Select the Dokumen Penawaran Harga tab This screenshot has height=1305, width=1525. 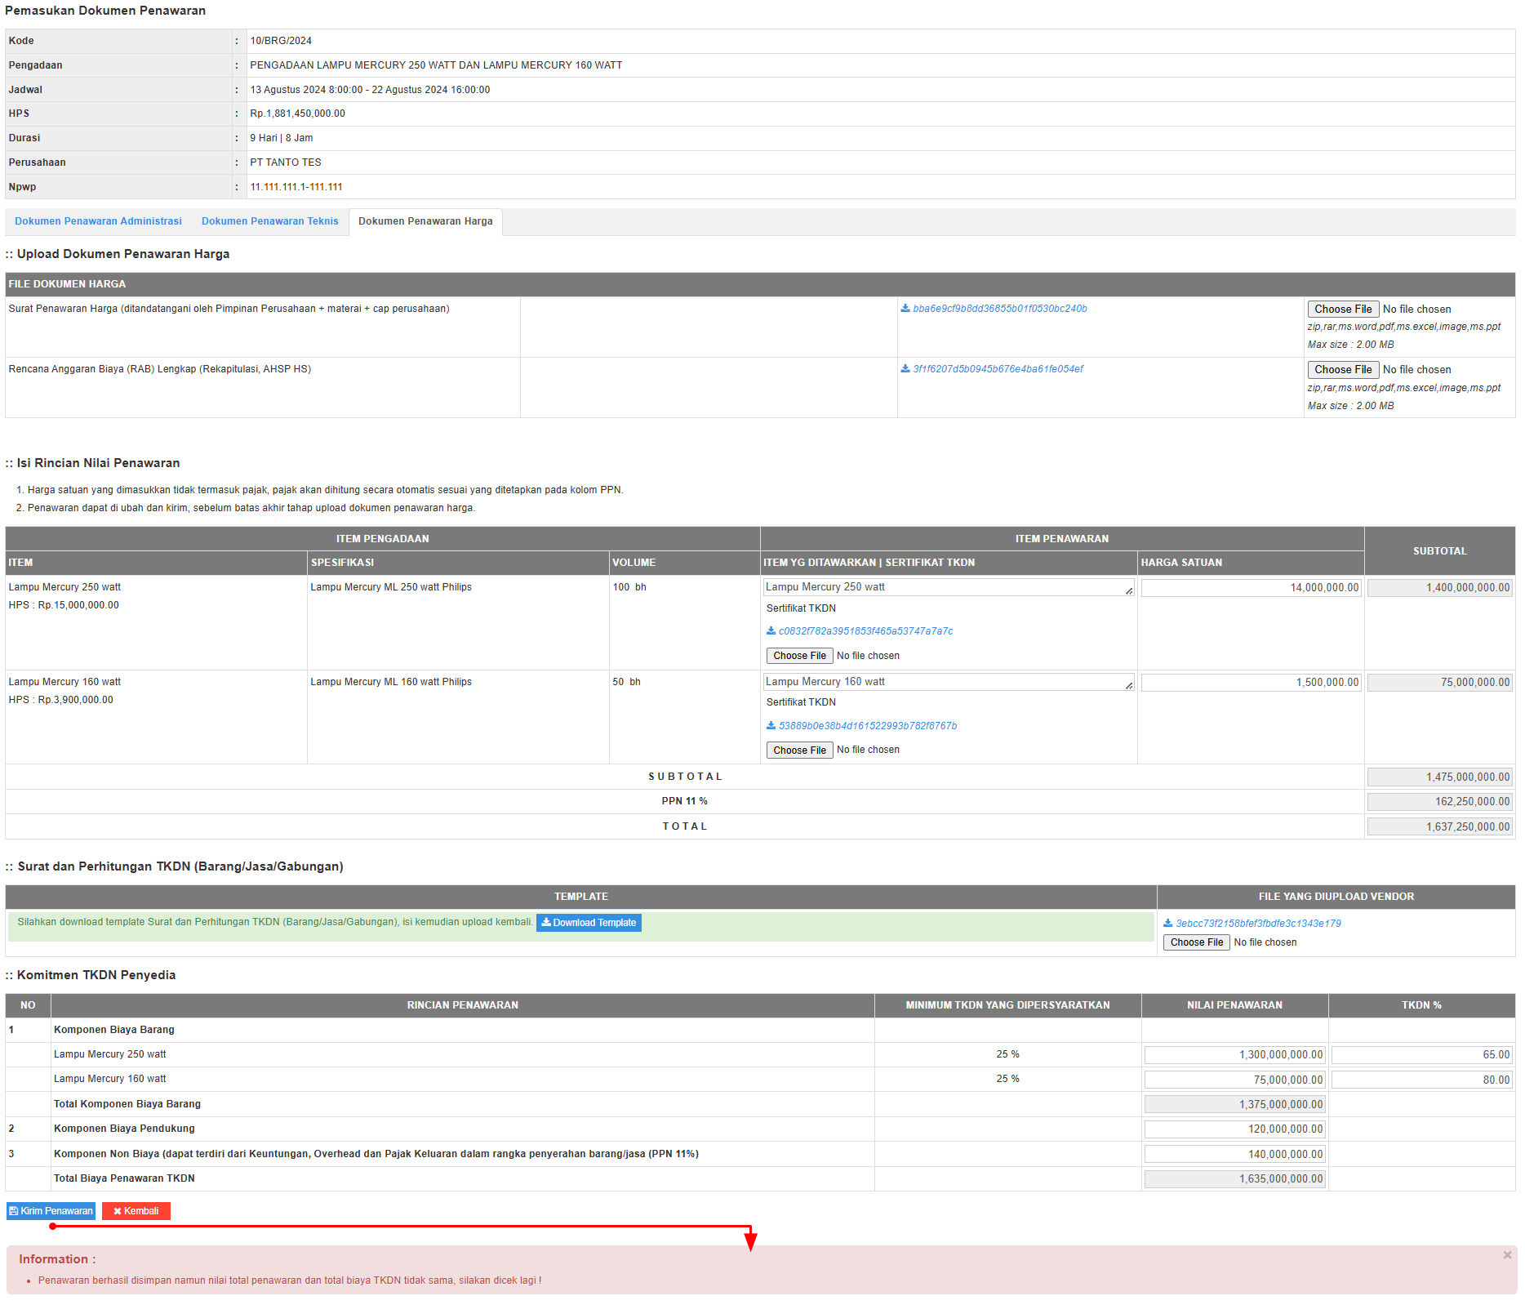pyautogui.click(x=425, y=221)
